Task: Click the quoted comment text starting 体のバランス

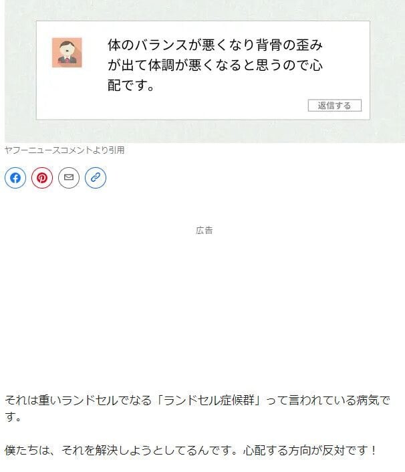Action: [x=215, y=65]
